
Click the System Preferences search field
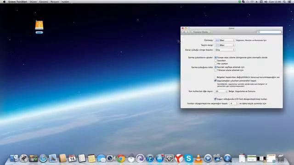click(x=269, y=32)
